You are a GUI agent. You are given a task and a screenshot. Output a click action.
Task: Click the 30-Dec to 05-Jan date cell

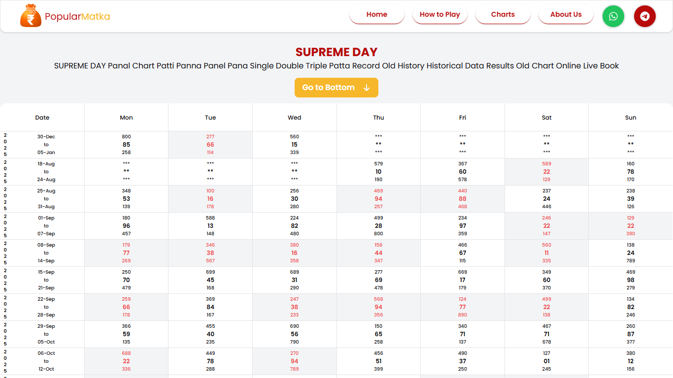[46, 145]
